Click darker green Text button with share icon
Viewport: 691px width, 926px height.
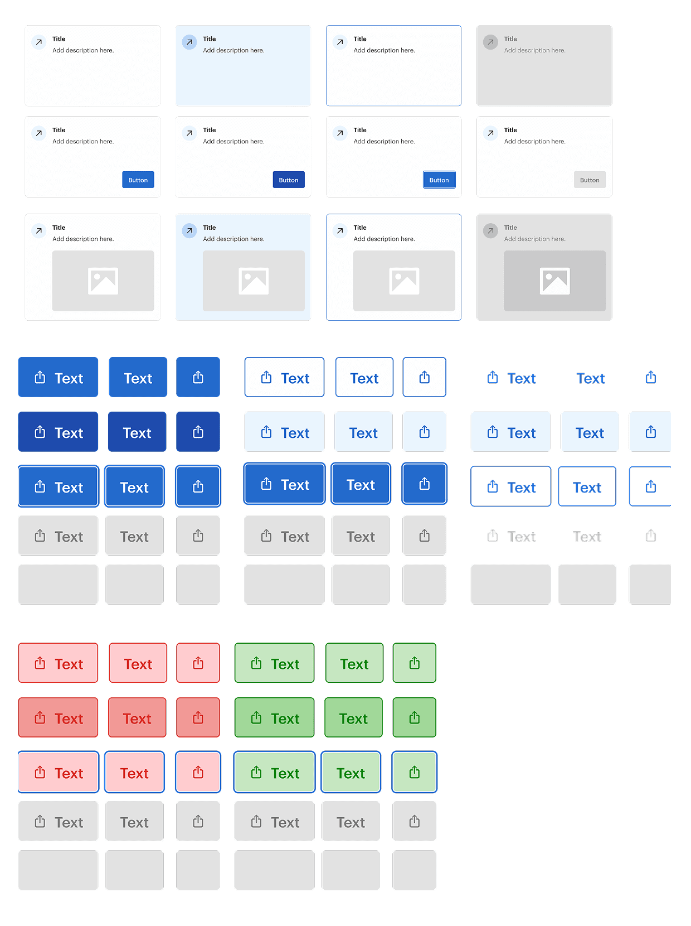[274, 717]
